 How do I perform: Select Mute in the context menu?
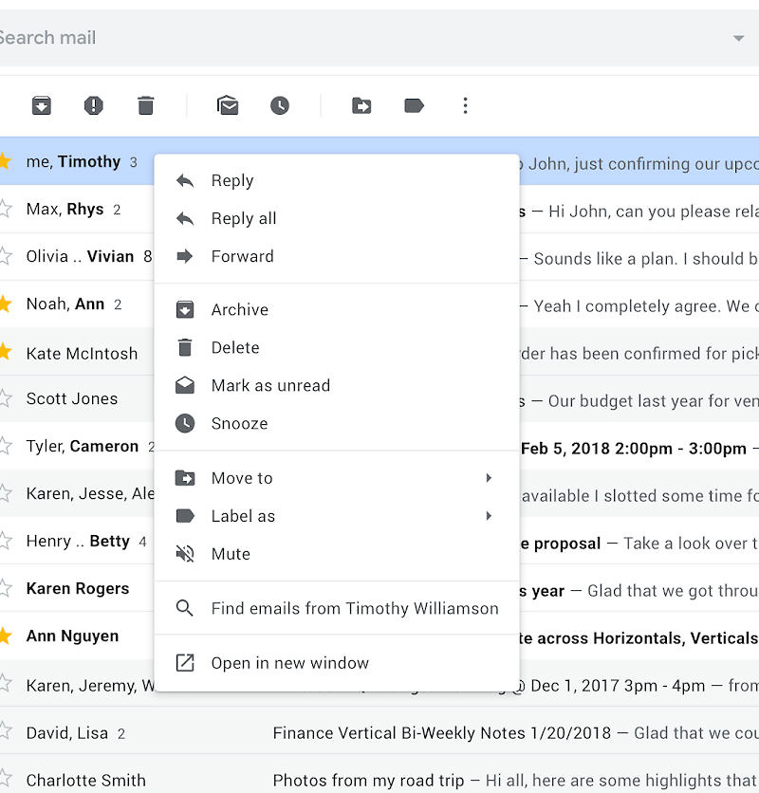(231, 554)
